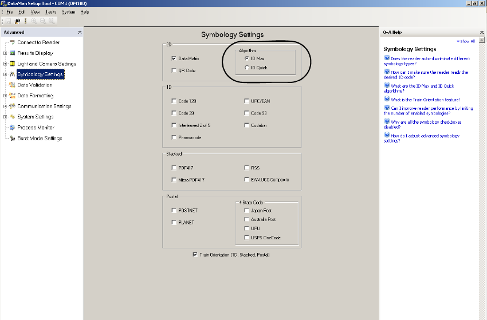
Task: Click the Light and Camera Settings icon
Action: point(12,64)
